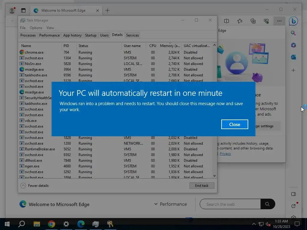This screenshot has width=307, height=230.
Task: Sort the process list by Name column
Action: [40, 46]
